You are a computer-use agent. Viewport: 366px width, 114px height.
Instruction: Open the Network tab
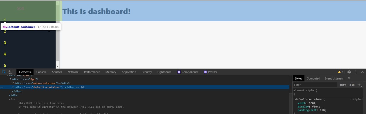tap(73, 72)
